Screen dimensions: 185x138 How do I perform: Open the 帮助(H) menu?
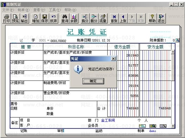71,10
